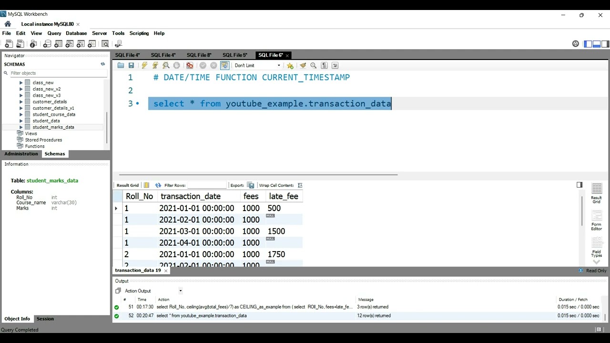This screenshot has width=610, height=343.
Task: Execute the query with the lightning bolt
Action: (x=144, y=66)
